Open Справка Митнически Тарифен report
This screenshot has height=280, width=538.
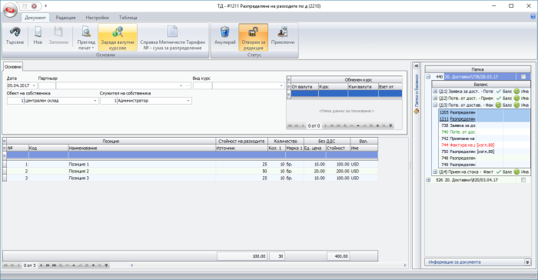[173, 37]
